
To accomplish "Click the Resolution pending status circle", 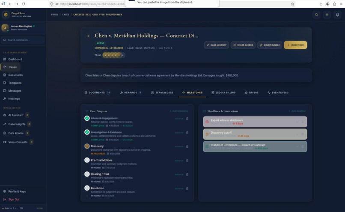I will (87, 188).
